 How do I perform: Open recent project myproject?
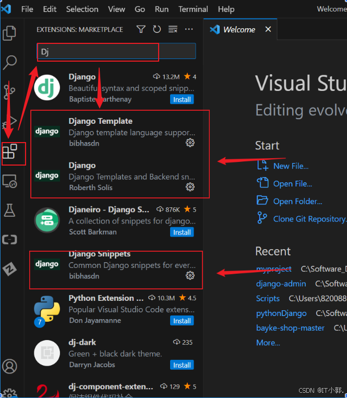(x=274, y=269)
